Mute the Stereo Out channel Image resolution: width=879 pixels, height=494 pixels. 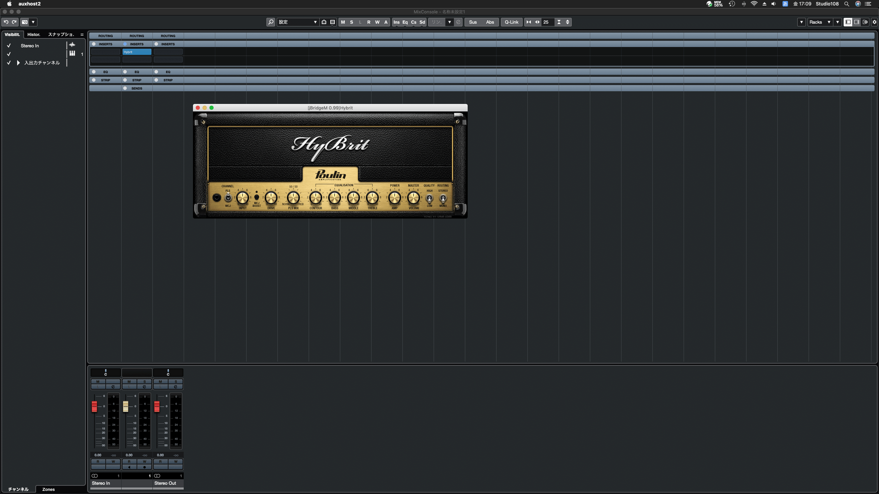(161, 381)
